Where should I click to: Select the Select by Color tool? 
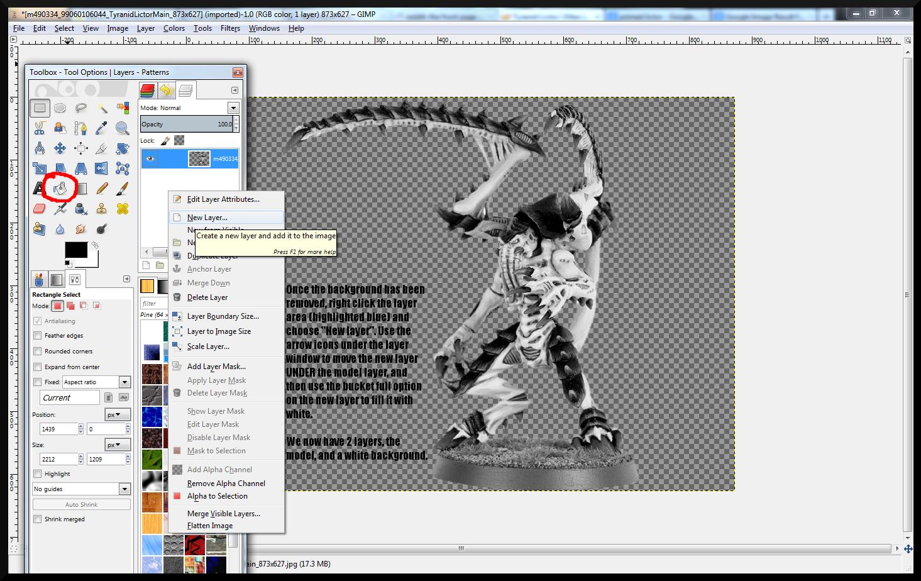pyautogui.click(x=123, y=108)
